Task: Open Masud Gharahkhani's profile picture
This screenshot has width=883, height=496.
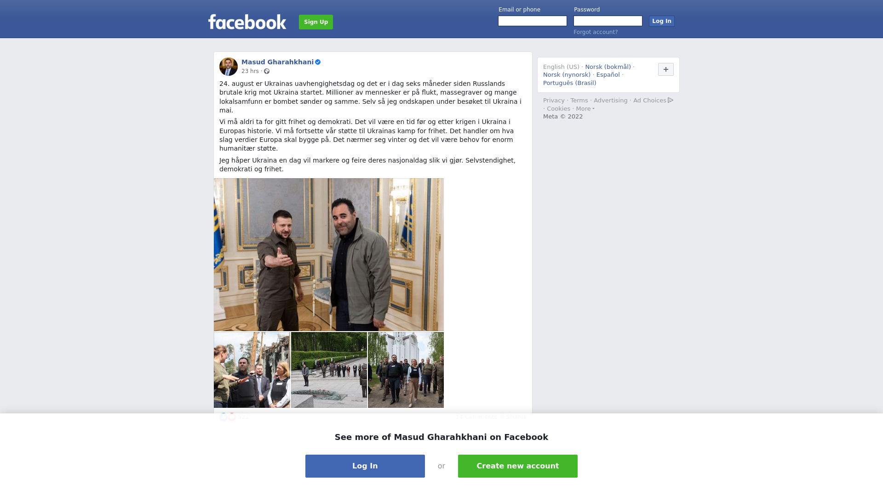Action: (x=229, y=67)
